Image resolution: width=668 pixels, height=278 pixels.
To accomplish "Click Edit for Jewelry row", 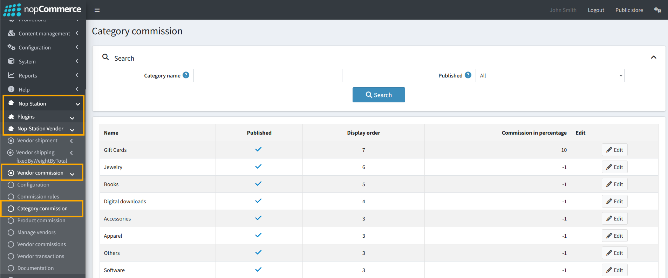I will coord(615,167).
